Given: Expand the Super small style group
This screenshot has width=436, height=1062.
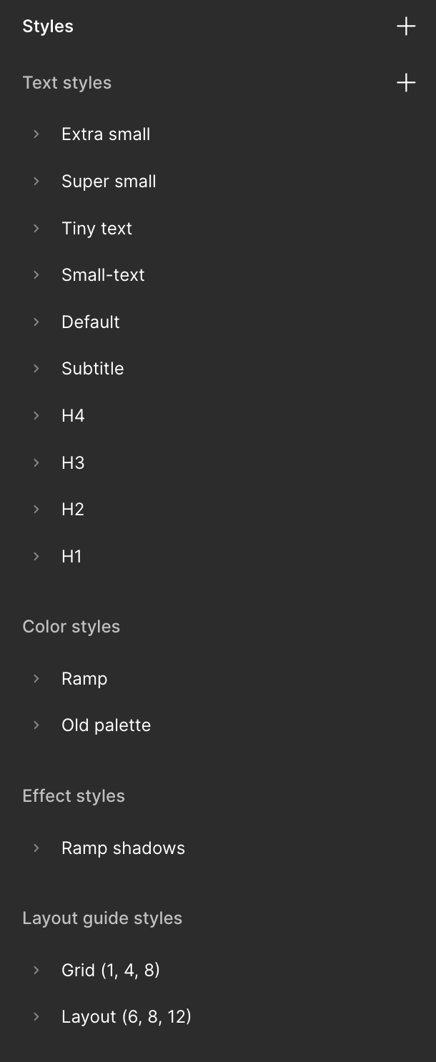Looking at the screenshot, I should 36,182.
